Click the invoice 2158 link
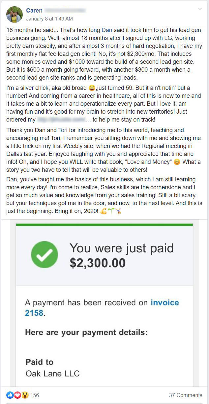Image resolution: width=209 pixels, height=404 pixels. 102,308
